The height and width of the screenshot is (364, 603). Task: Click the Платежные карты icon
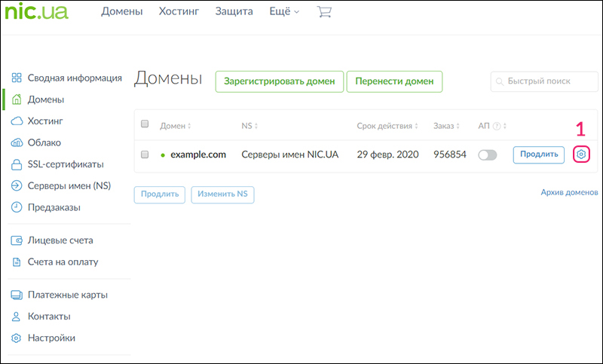click(x=17, y=295)
